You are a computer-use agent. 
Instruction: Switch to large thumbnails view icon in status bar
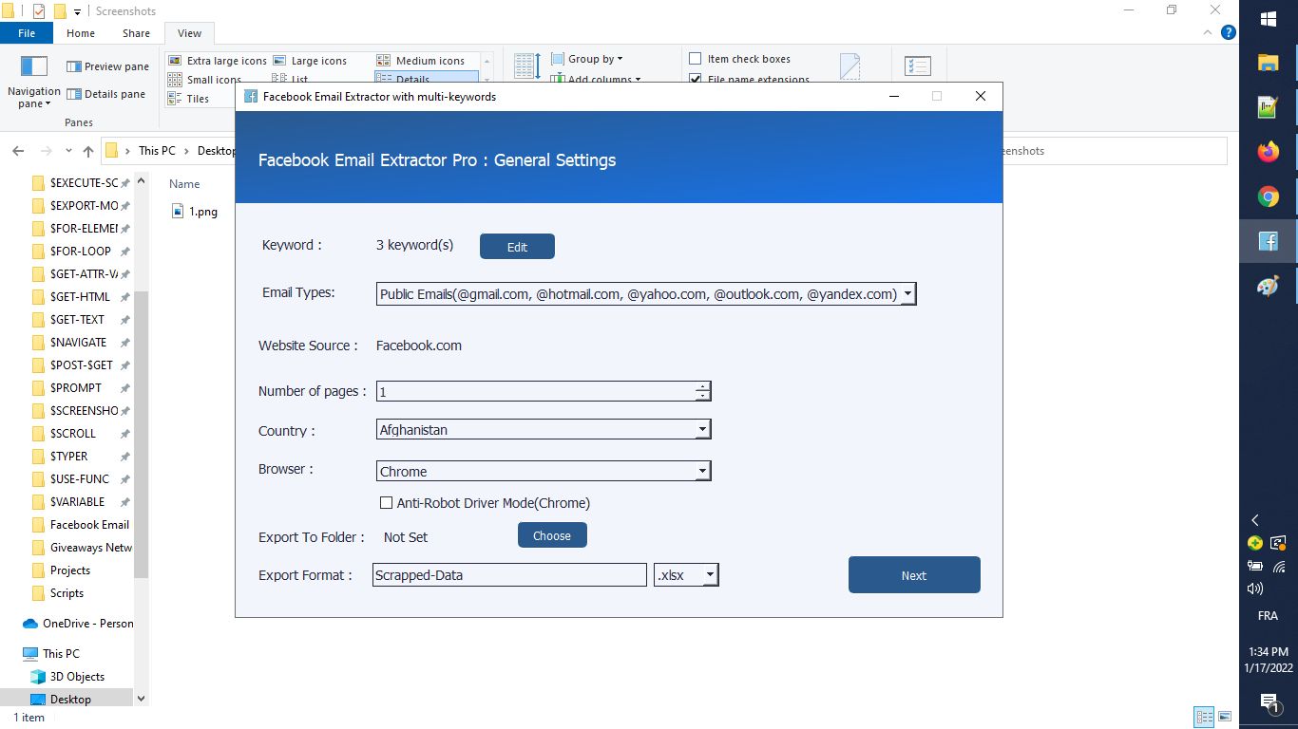1225,717
